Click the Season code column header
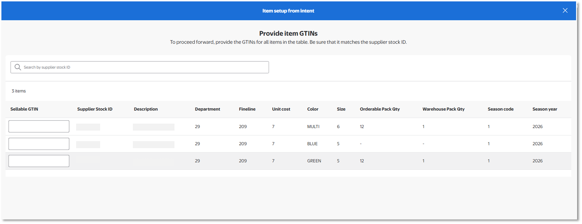Screen dimensions: 582x224 tap(501, 109)
